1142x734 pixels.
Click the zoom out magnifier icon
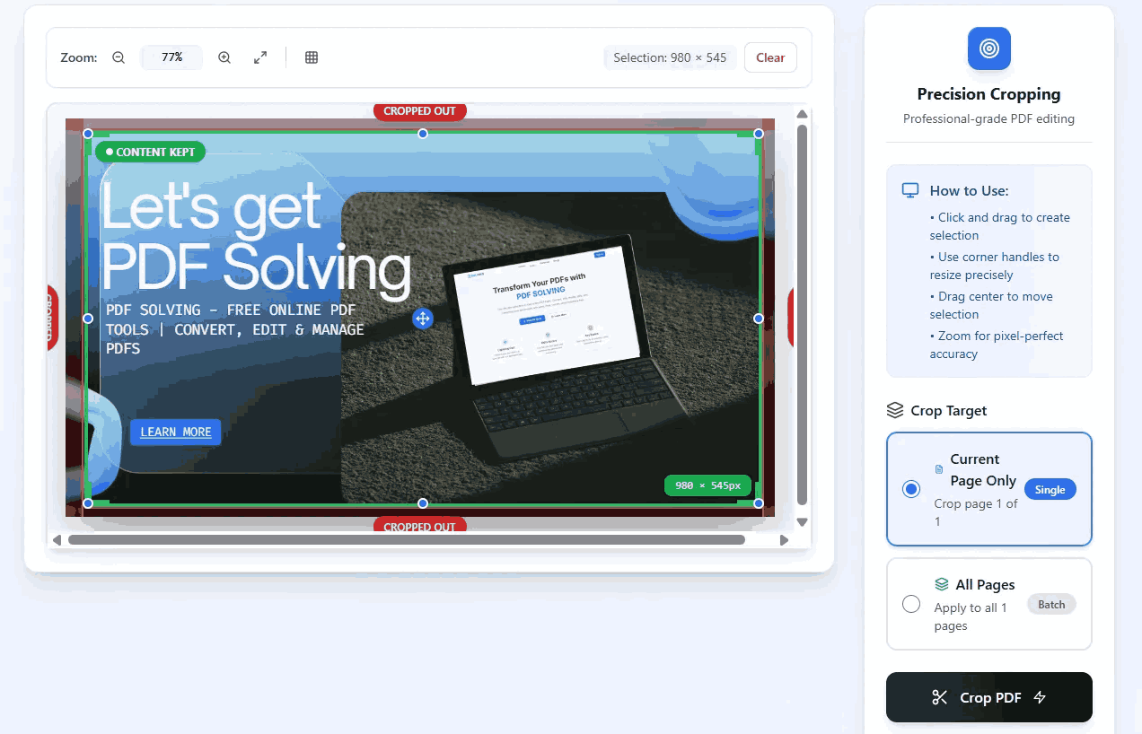point(119,57)
